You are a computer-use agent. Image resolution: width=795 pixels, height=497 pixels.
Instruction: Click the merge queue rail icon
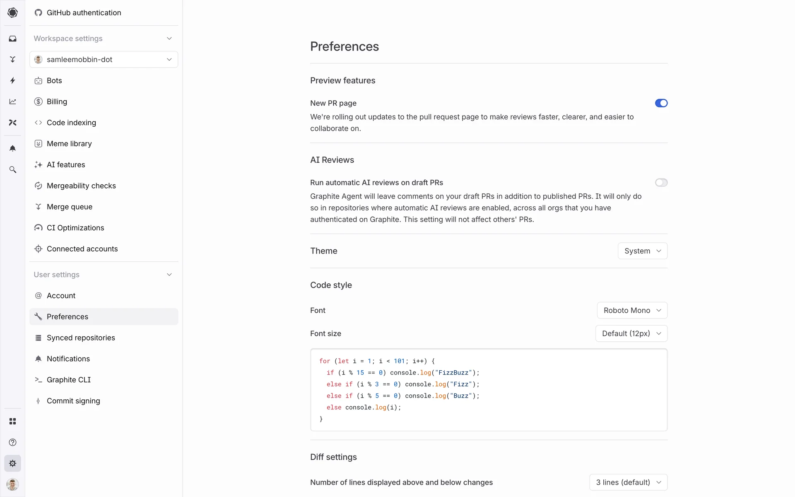point(12,59)
